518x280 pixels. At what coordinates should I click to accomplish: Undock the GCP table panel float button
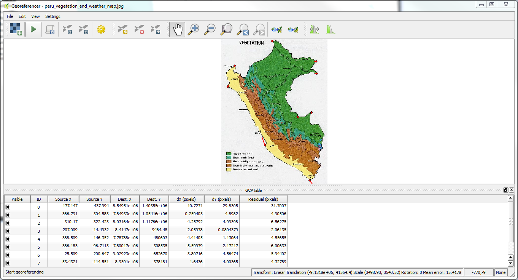pos(506,190)
